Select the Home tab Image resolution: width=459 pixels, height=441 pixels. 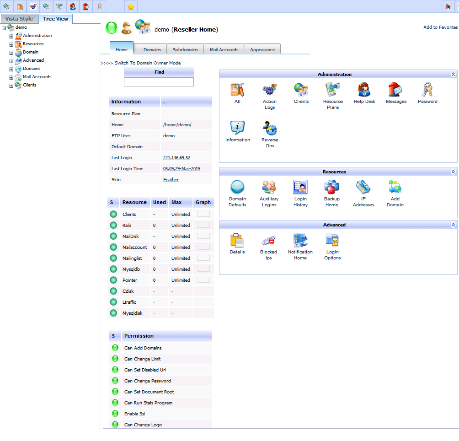pos(122,49)
